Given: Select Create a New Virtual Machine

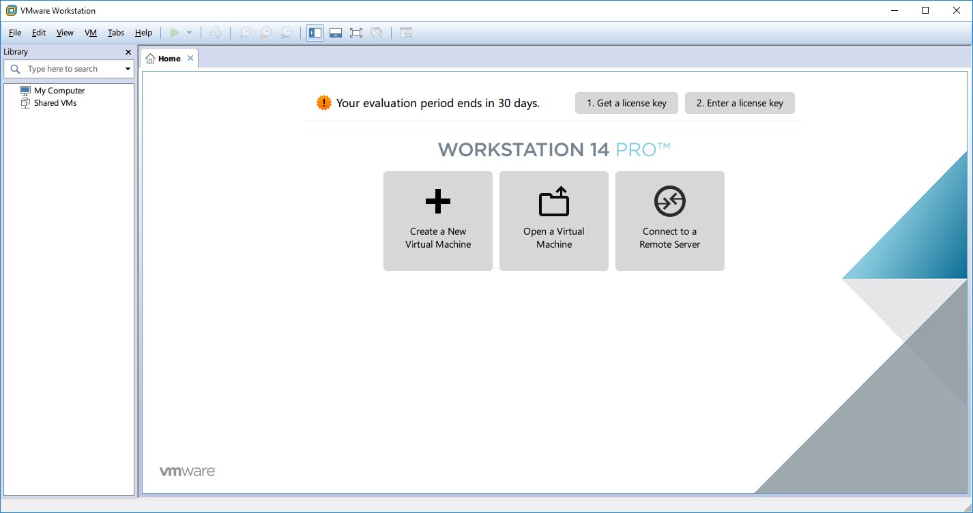Looking at the screenshot, I should click(437, 220).
